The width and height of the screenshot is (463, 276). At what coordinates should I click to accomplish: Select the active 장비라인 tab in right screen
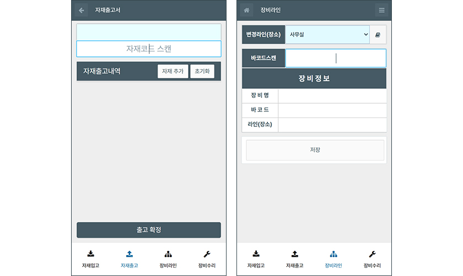point(333,259)
